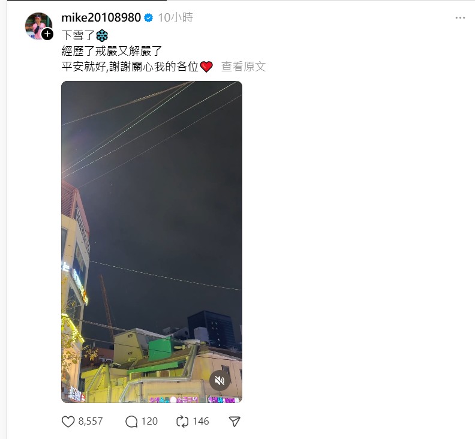Open the three-dot more options menu
The image size is (475, 439).
pyautogui.click(x=460, y=18)
